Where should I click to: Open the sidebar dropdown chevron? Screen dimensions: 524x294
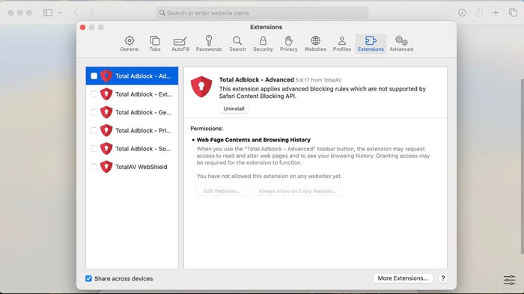[x=60, y=13]
